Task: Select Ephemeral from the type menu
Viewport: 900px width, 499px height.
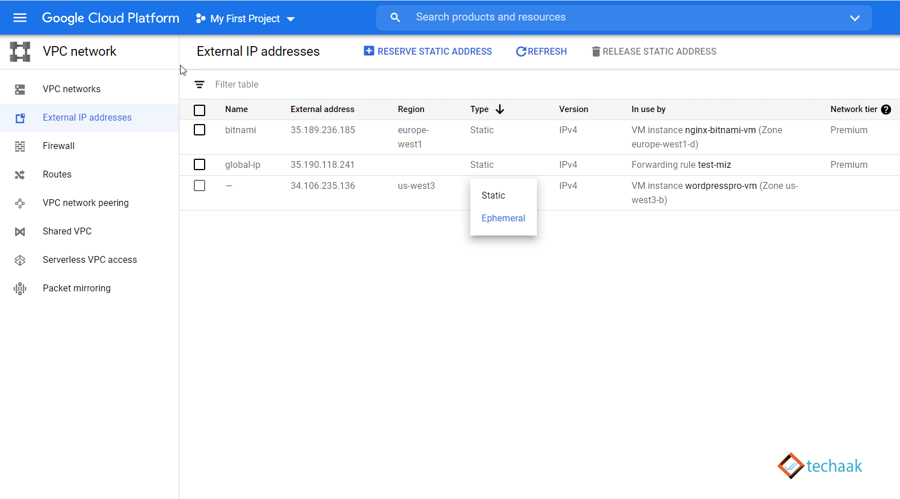Action: tap(503, 218)
